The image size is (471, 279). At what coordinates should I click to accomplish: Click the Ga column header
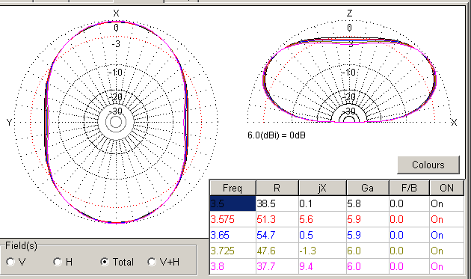click(367, 188)
